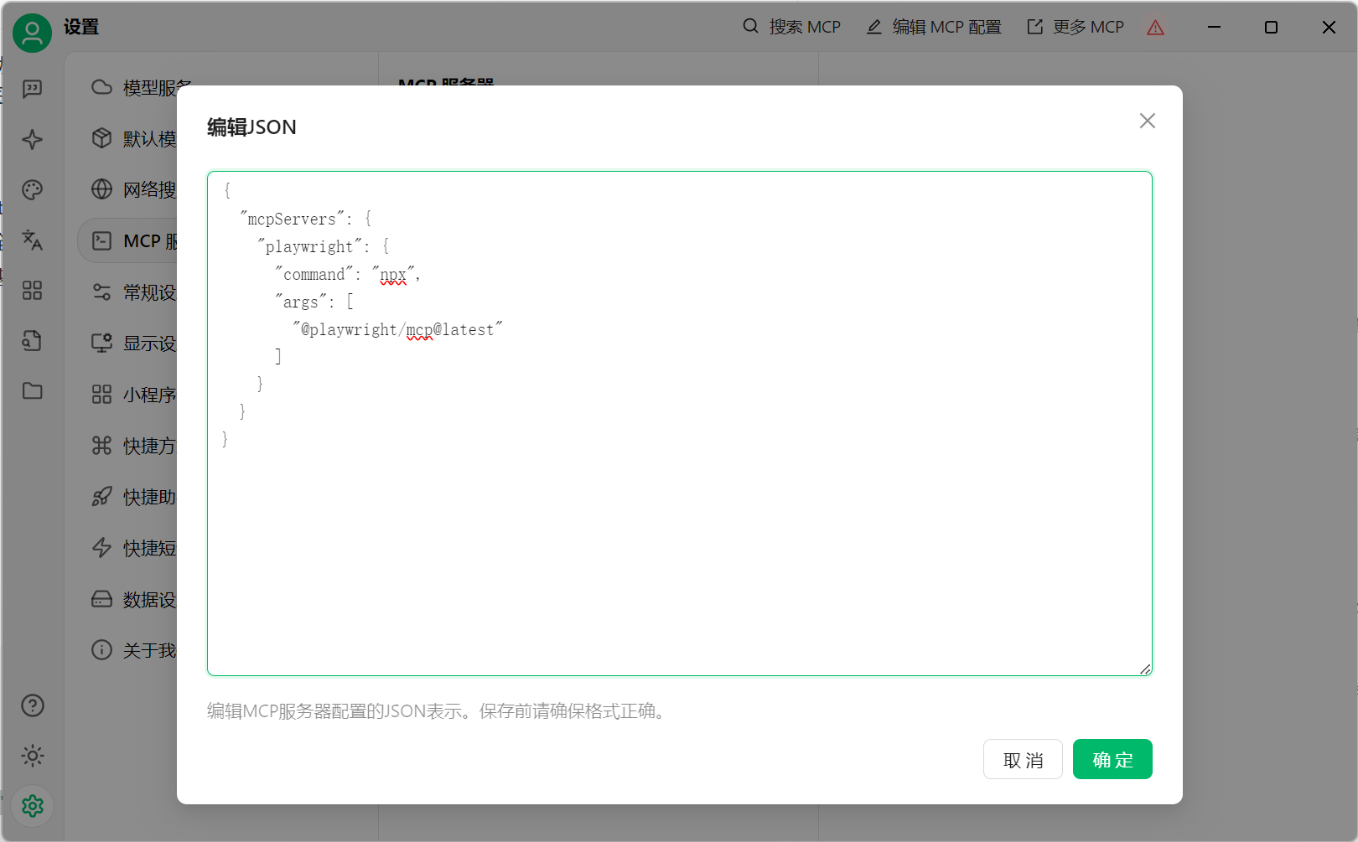Viewport: 1358px width, 842px height.
Task: Open the chat assistant sidebar icon
Action: (x=32, y=89)
